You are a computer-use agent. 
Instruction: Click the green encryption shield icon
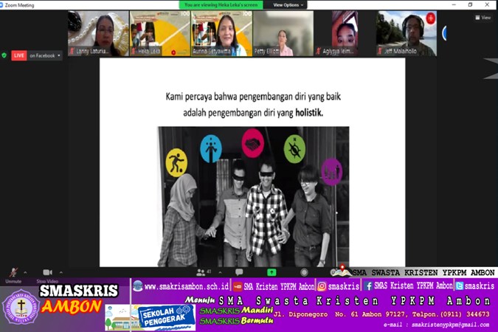4,55
